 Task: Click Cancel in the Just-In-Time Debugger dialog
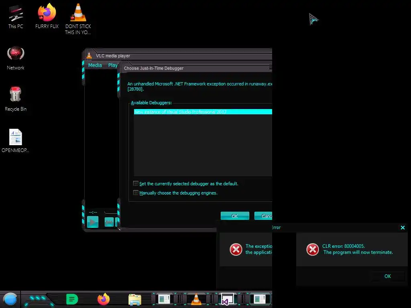click(x=263, y=216)
